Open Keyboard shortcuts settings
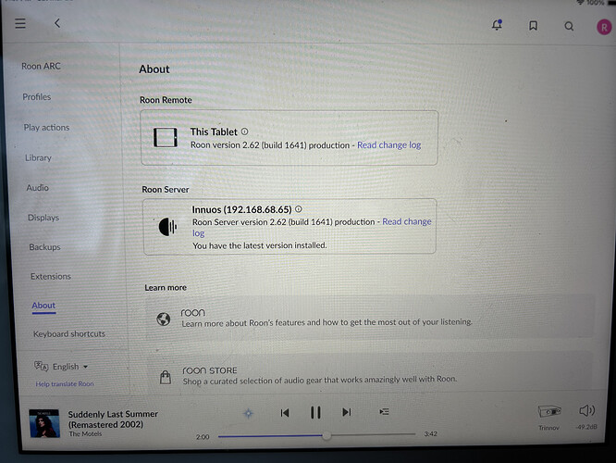616x463 pixels. point(69,333)
